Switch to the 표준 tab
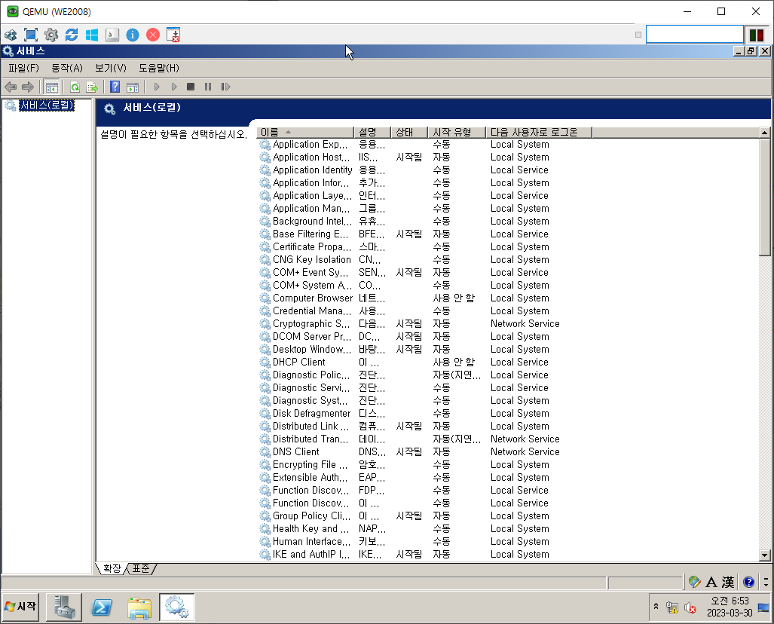The image size is (774, 624). [141, 569]
